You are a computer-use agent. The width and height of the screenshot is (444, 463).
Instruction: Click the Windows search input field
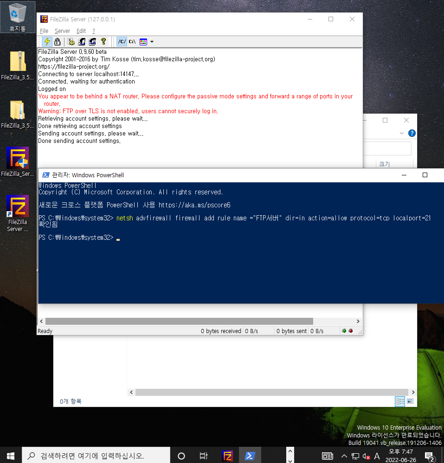[93, 455]
